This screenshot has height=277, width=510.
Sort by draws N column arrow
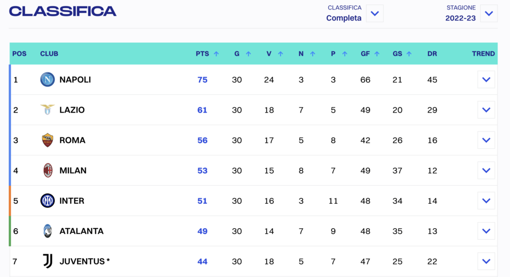coord(313,54)
